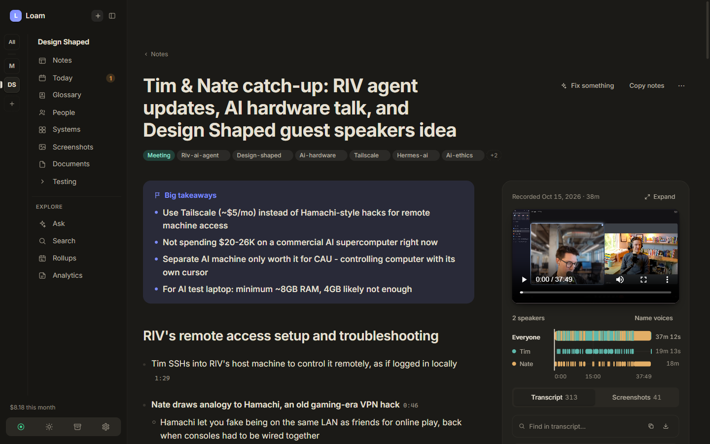Enter fullscreen video mode

click(x=643, y=280)
